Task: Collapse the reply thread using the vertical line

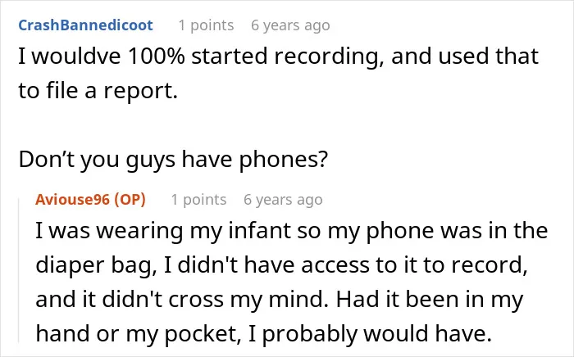Action: 19,269
